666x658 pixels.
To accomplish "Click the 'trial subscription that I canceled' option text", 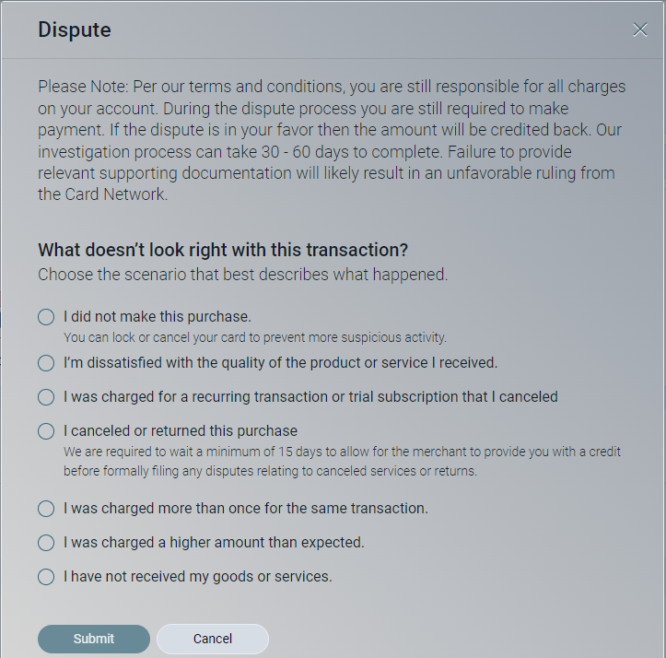I will click(310, 397).
